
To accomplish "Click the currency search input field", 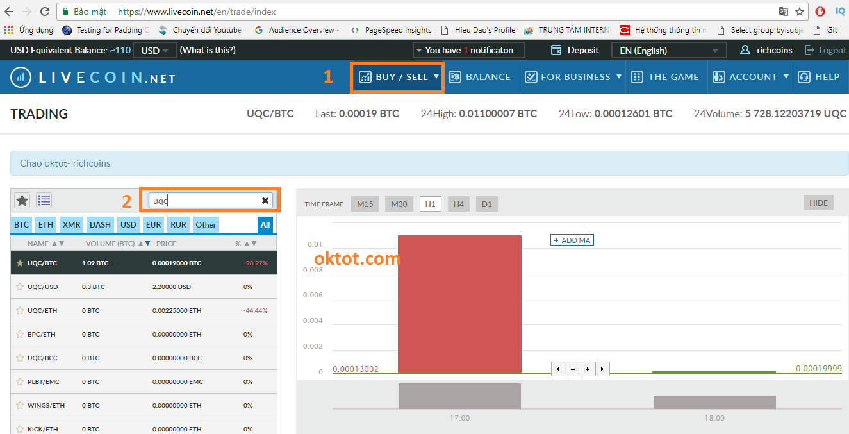I will click(x=204, y=201).
